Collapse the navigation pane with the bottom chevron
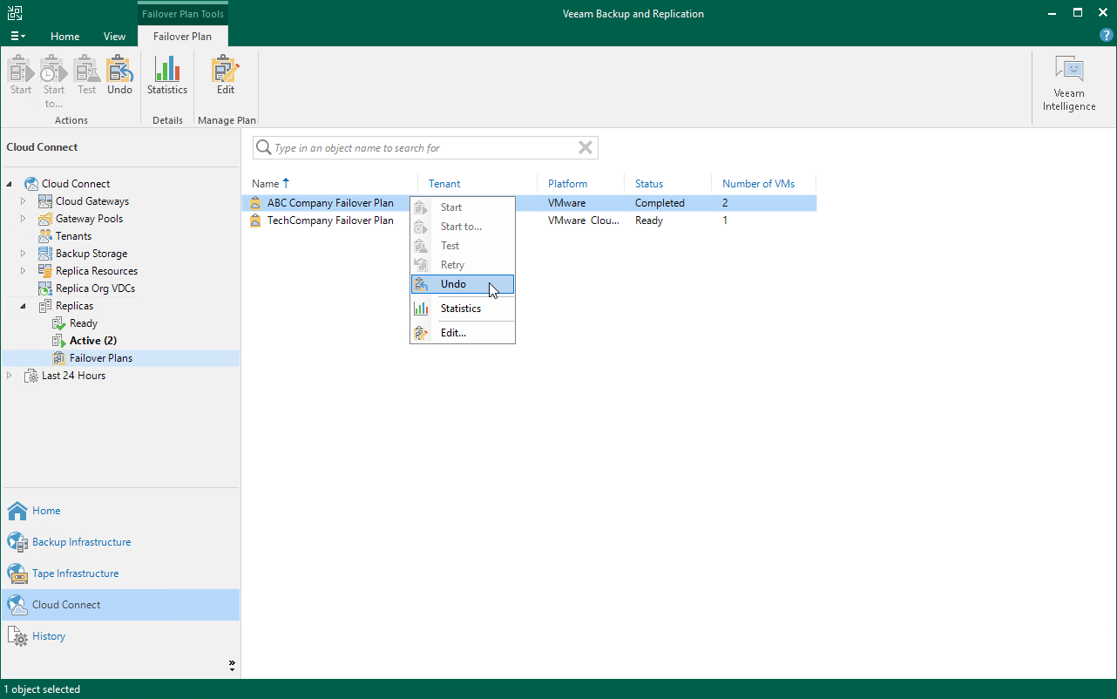This screenshot has height=699, width=1117. click(232, 664)
